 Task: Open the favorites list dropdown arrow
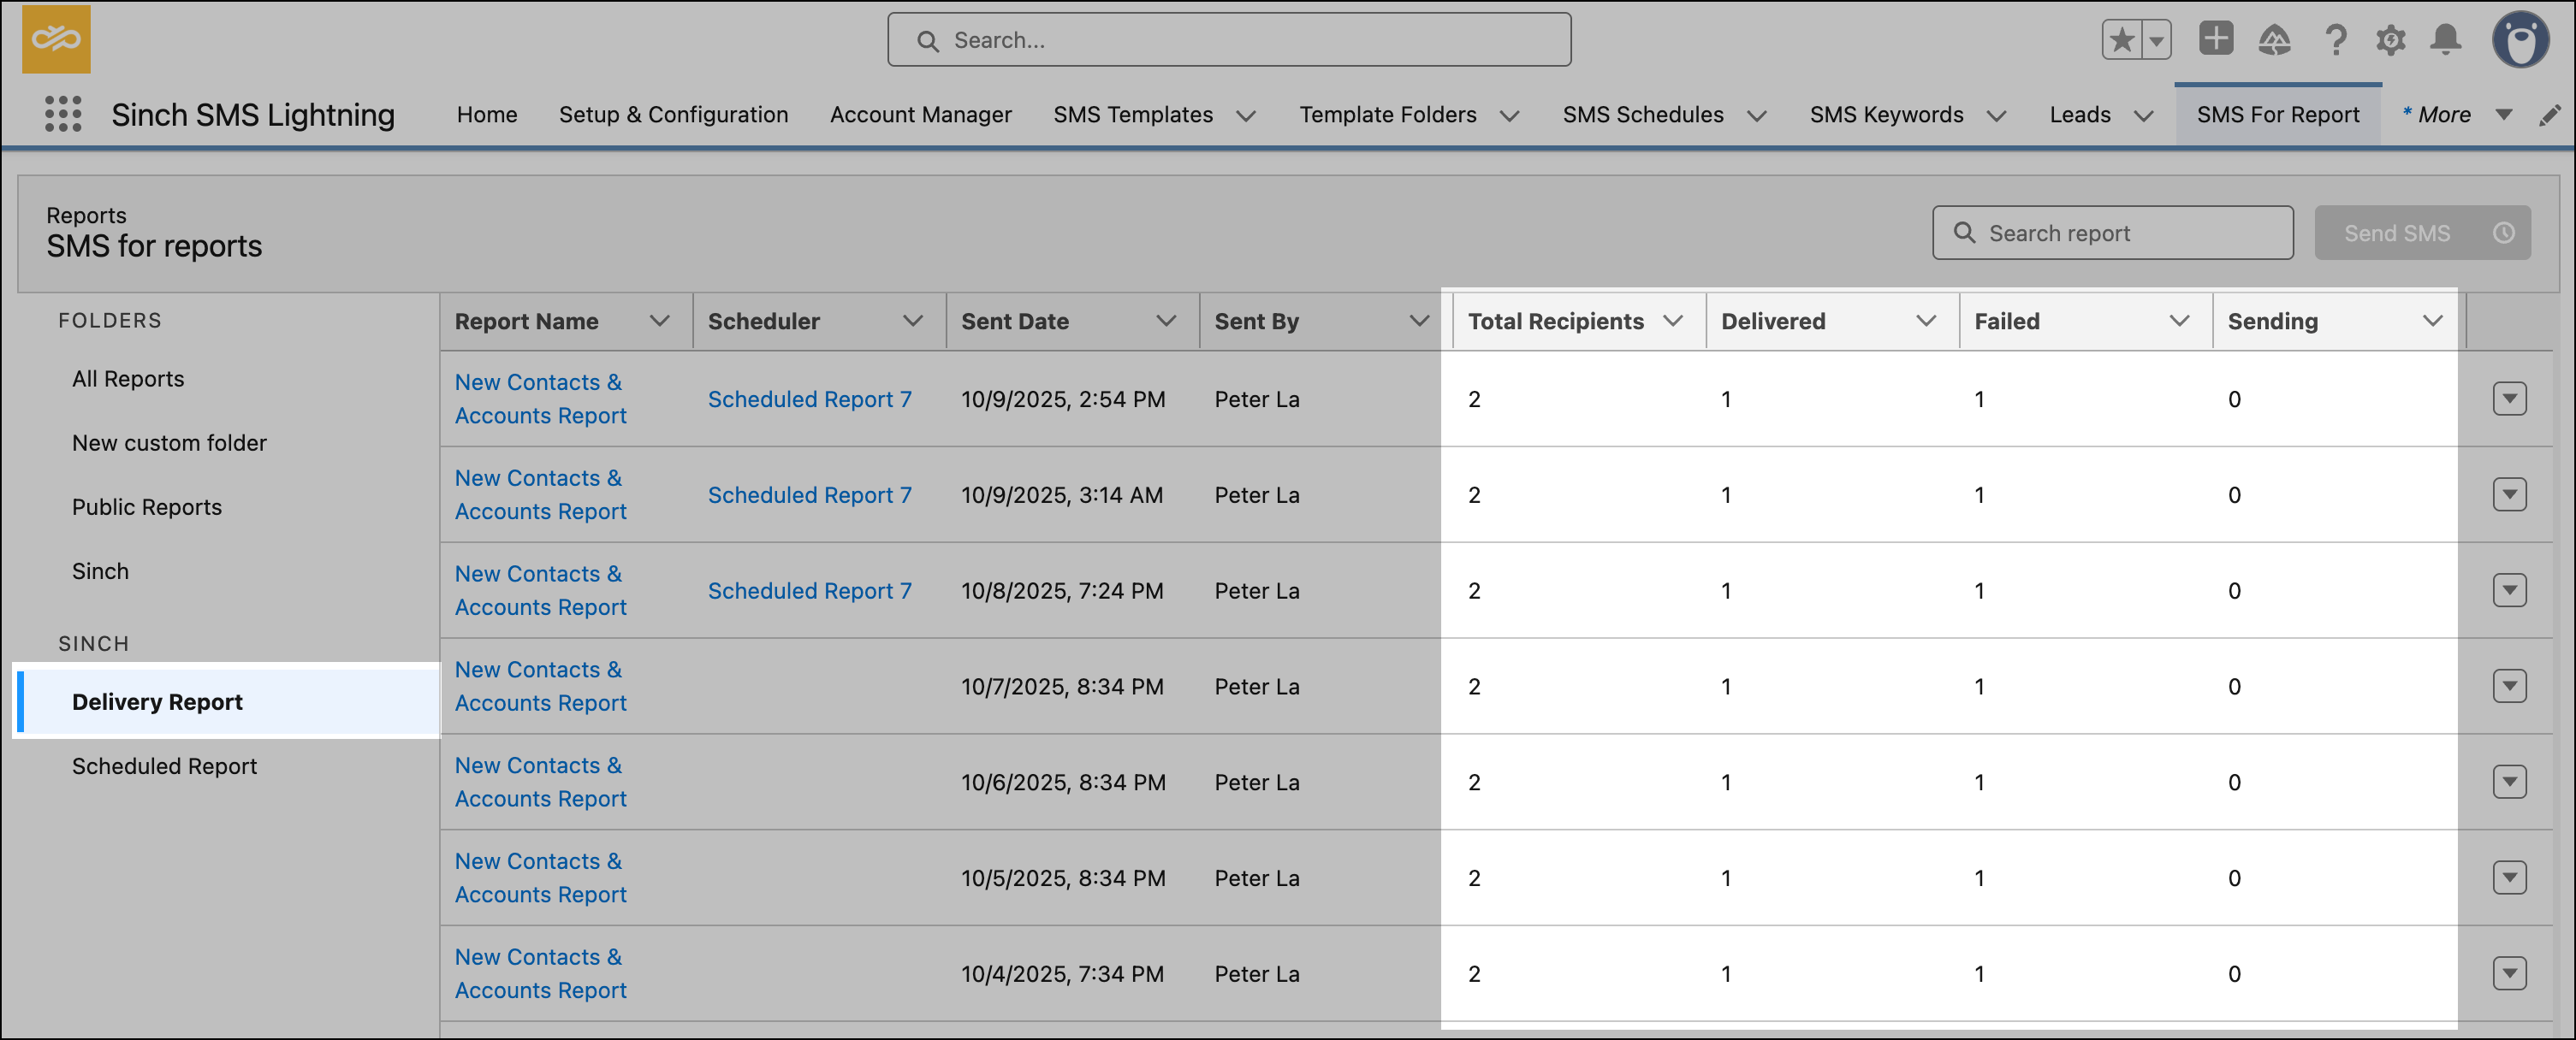2157,40
